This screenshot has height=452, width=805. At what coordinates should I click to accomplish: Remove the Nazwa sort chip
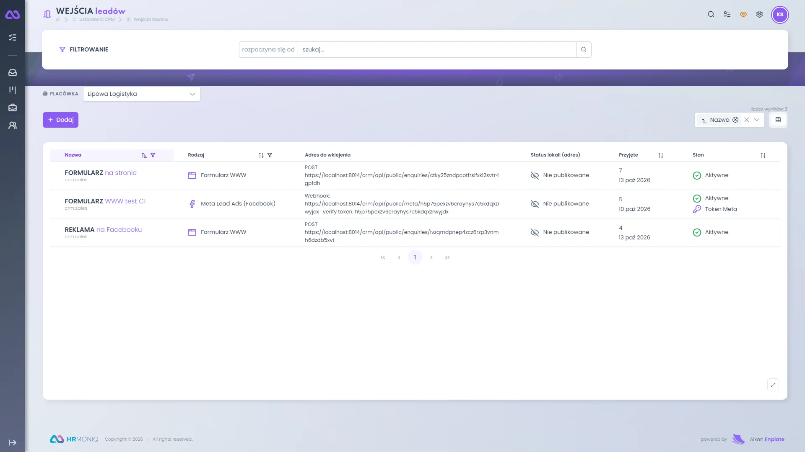click(x=735, y=120)
